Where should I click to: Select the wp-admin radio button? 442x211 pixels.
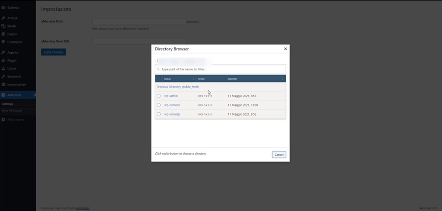pyautogui.click(x=159, y=96)
